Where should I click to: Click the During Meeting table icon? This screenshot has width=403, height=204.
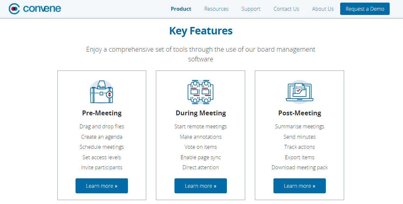click(x=201, y=92)
